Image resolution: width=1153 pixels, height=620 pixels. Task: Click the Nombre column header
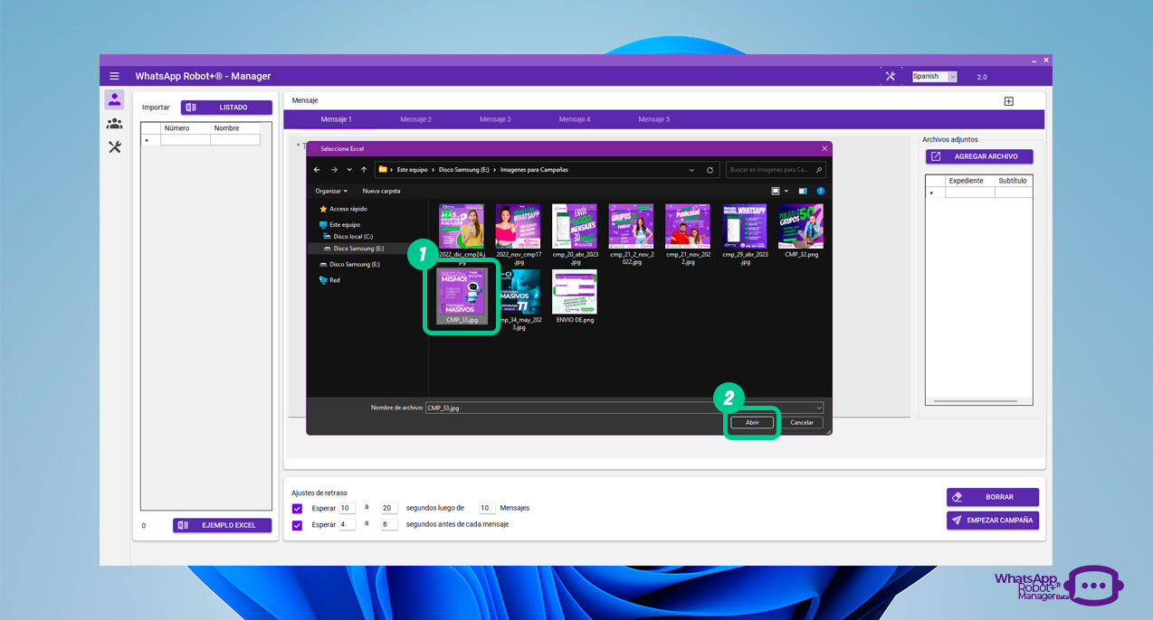click(235, 128)
